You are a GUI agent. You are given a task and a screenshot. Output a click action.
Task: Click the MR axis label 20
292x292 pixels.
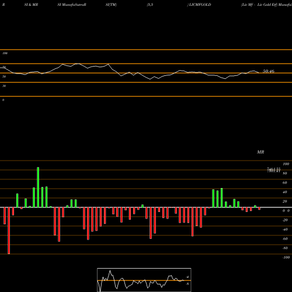click(285, 201)
